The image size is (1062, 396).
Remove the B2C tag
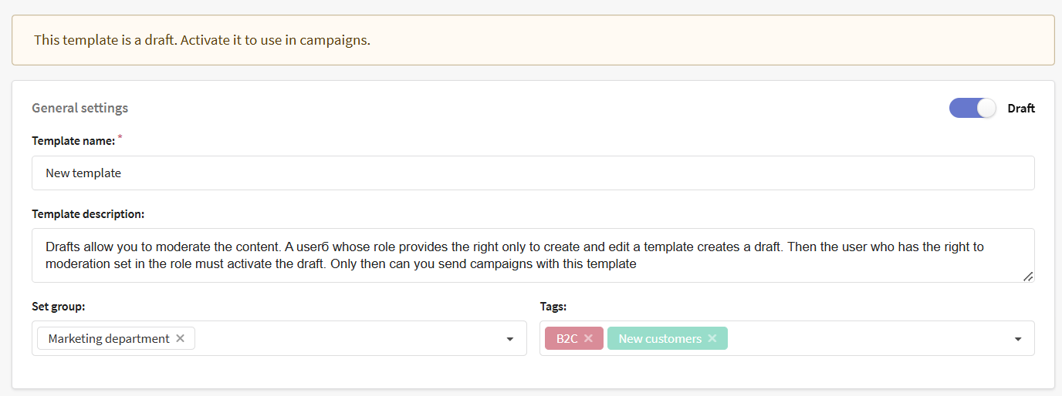[x=588, y=338]
